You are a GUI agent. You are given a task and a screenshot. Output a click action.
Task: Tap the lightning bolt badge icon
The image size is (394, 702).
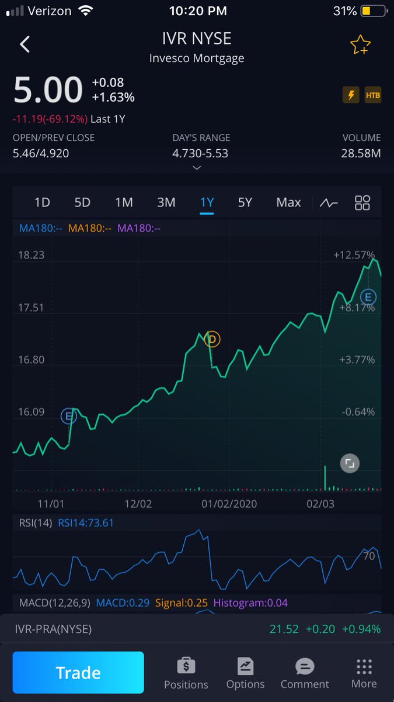(x=351, y=95)
